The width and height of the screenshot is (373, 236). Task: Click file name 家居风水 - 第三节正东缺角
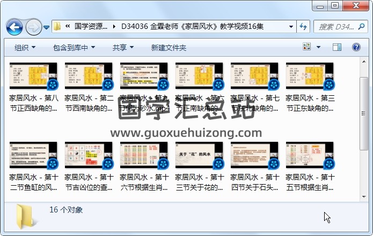pyautogui.click(x=310, y=103)
